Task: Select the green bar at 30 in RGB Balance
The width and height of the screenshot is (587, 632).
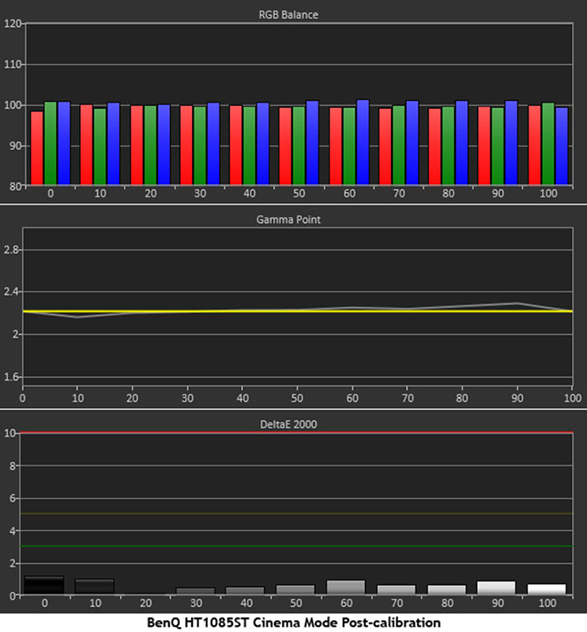Action: [x=200, y=146]
